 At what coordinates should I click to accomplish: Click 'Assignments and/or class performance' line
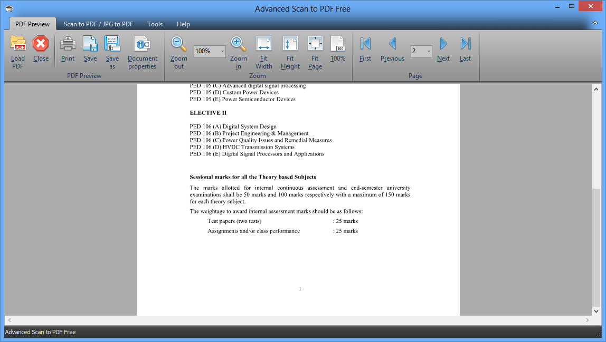(253, 231)
